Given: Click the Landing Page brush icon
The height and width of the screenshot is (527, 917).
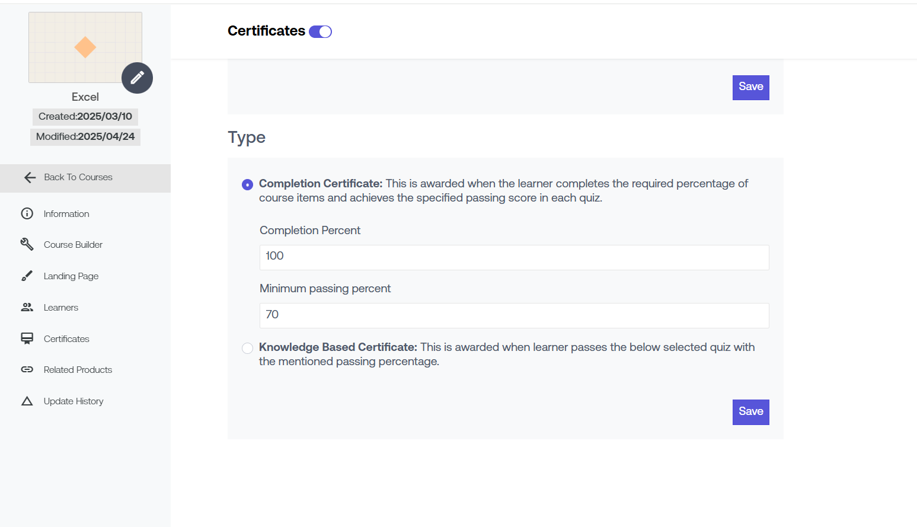Looking at the screenshot, I should pyautogui.click(x=27, y=276).
